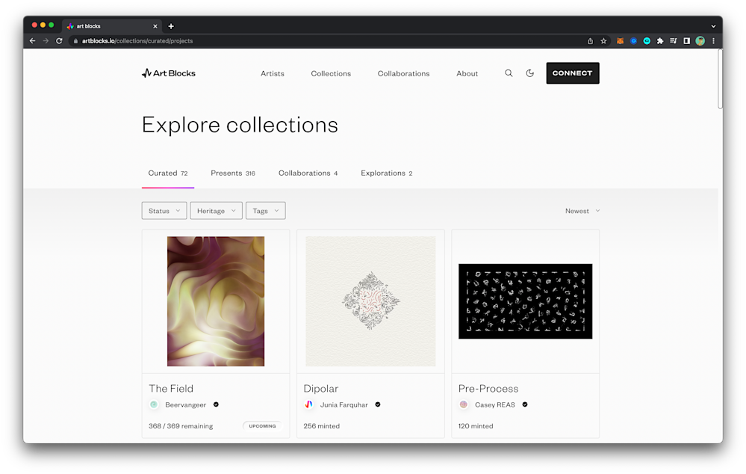Bookmark this page with the star
This screenshot has height=474, width=746.
[x=603, y=41]
